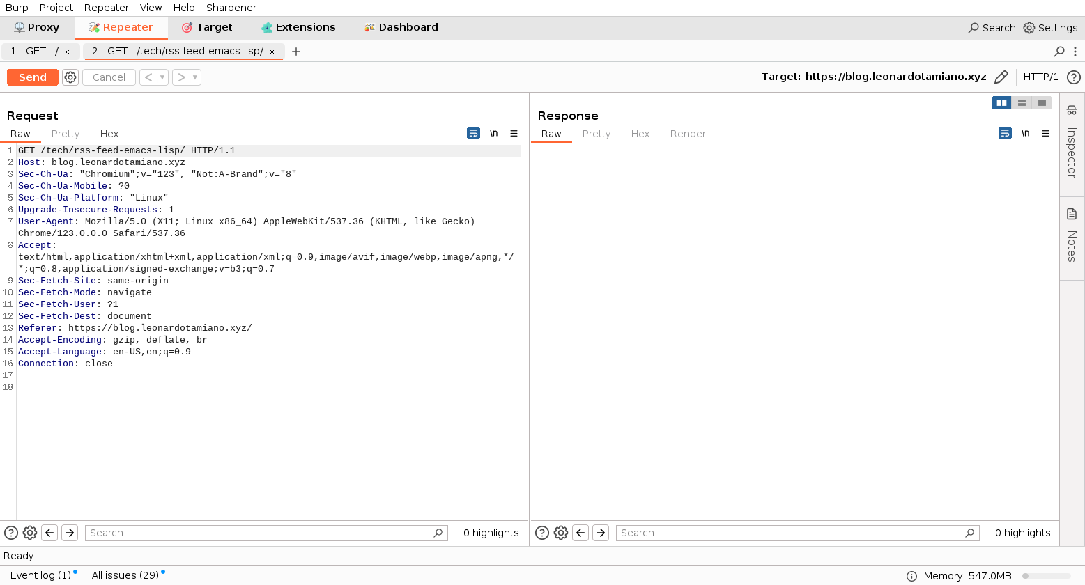The width and height of the screenshot is (1085, 585).
Task: Edit target with the pencil icon
Action: coord(1001,77)
